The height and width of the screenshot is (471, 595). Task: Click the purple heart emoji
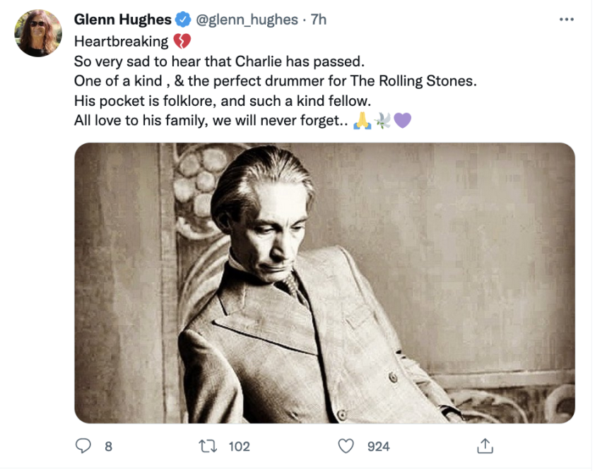click(401, 121)
